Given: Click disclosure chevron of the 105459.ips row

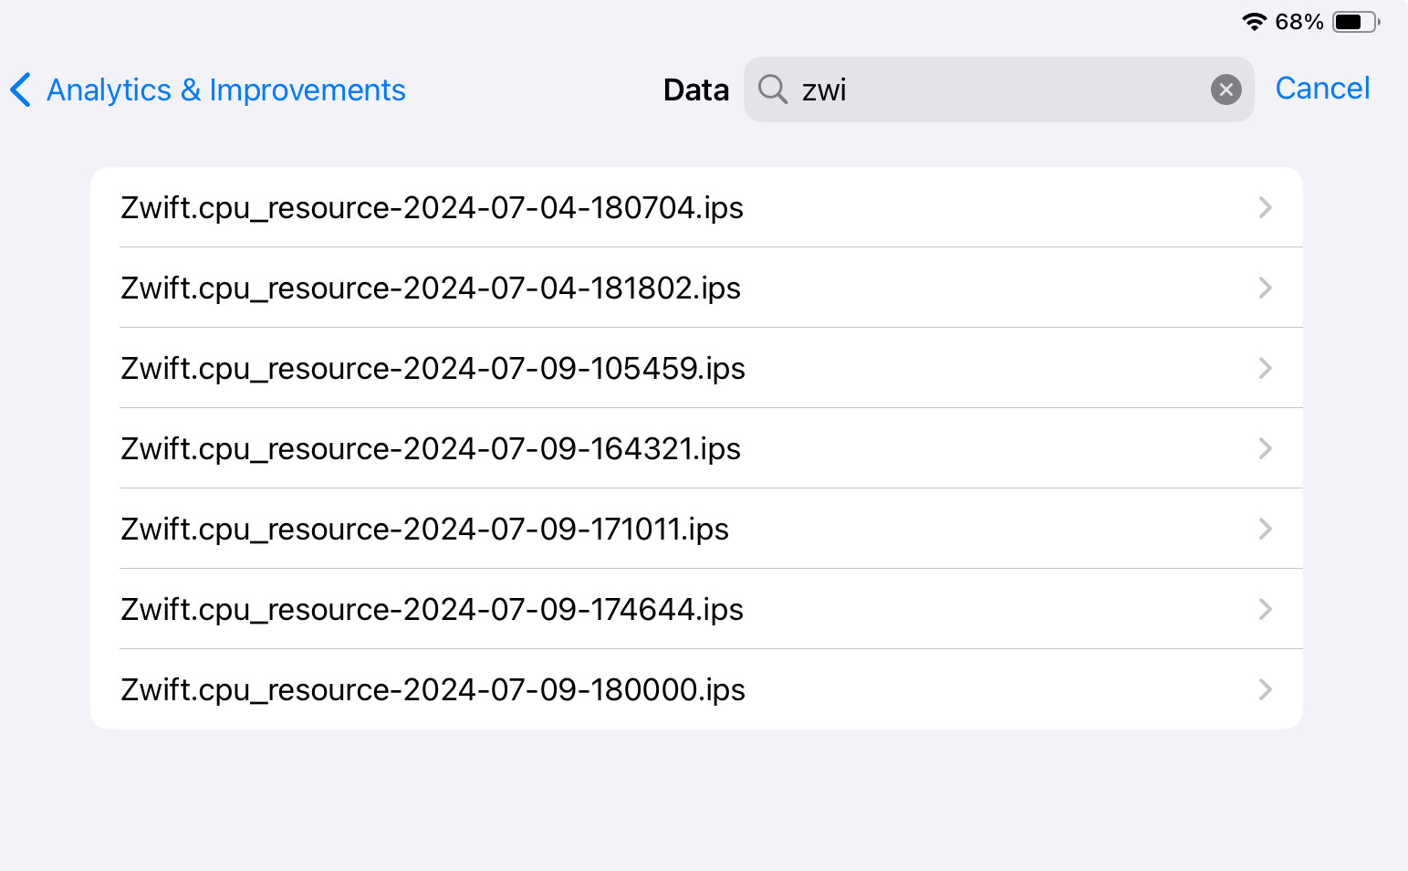Looking at the screenshot, I should (x=1265, y=369).
